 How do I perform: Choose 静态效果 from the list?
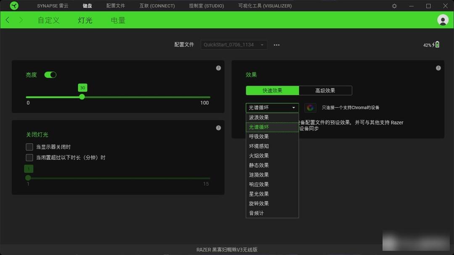272,165
